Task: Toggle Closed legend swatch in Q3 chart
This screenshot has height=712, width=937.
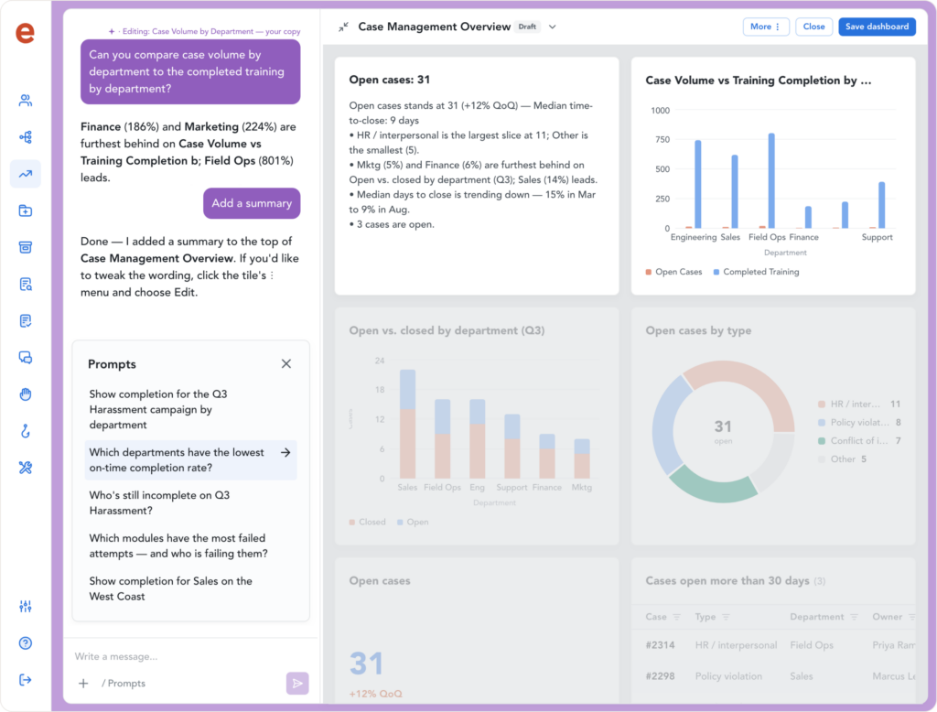Action: 352,523
